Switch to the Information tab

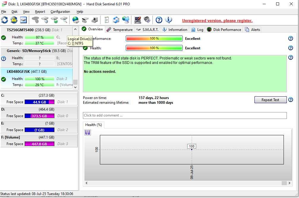click(x=175, y=29)
